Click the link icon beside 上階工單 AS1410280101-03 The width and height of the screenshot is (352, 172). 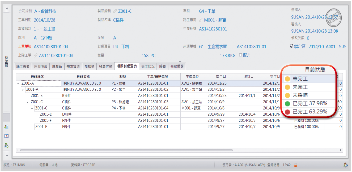pos(36,55)
